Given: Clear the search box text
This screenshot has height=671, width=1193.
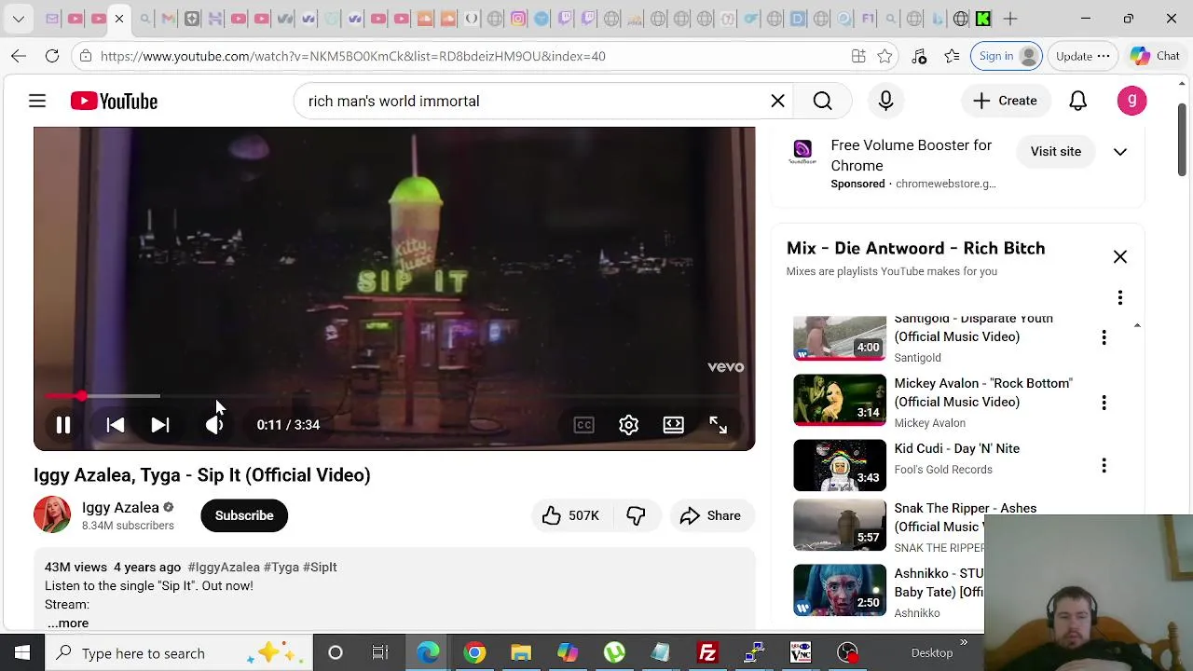Looking at the screenshot, I should (777, 101).
